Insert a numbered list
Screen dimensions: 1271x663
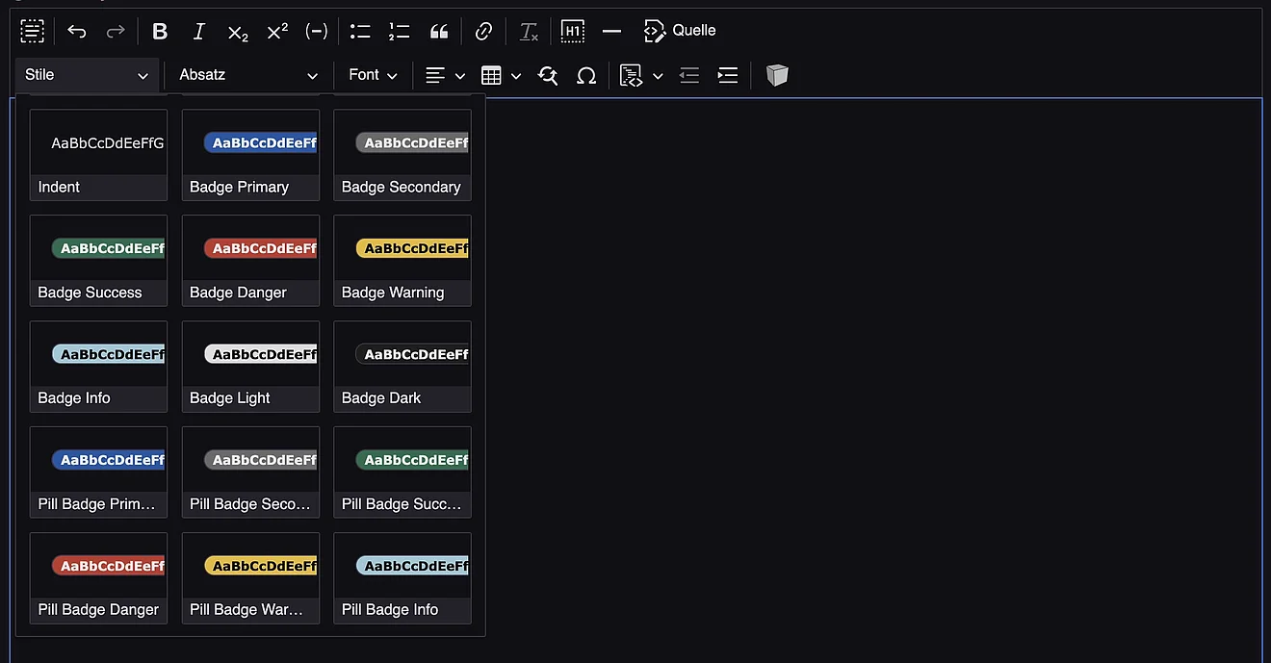point(400,32)
